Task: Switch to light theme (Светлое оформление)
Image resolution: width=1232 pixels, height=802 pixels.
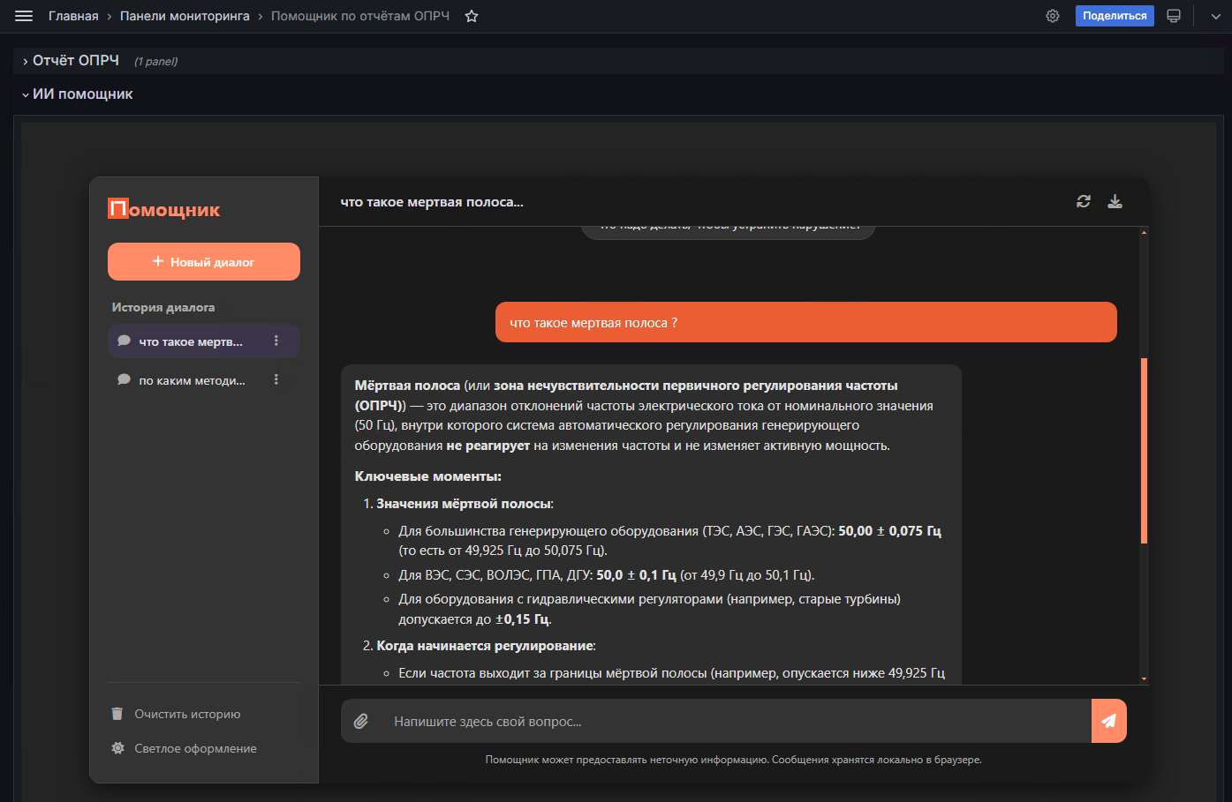Action: [x=194, y=748]
